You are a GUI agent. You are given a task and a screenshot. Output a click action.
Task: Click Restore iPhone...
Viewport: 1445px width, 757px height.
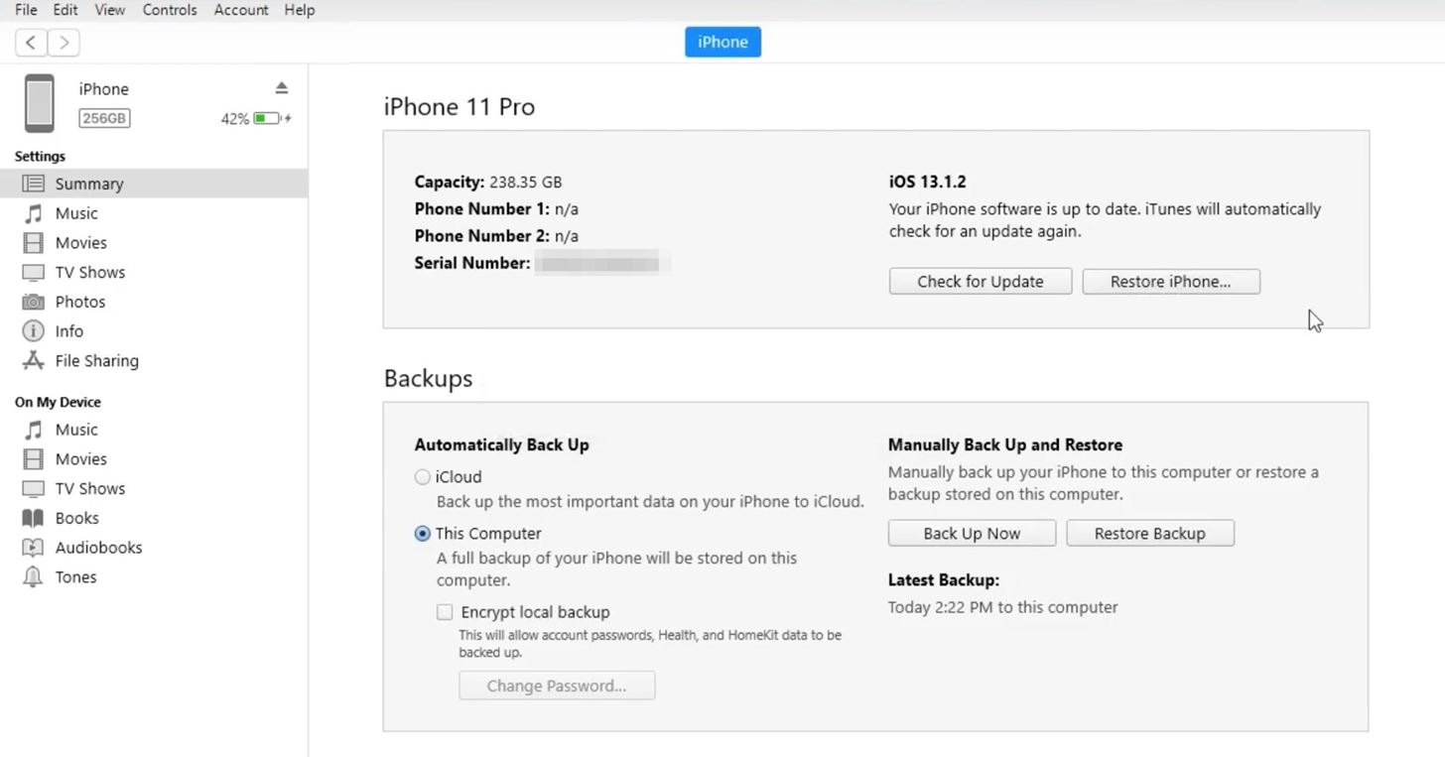(x=1170, y=281)
